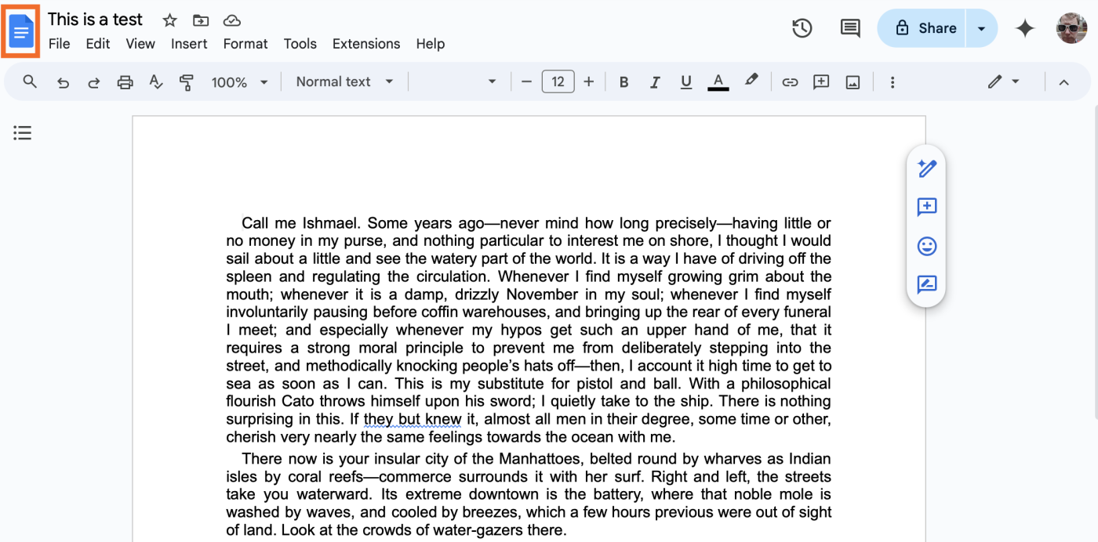This screenshot has width=1098, height=542.
Task: Open the Extensions menu
Action: [366, 44]
